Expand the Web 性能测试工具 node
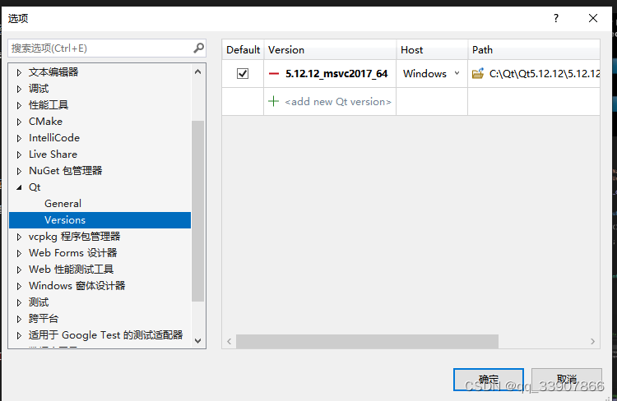This screenshot has width=617, height=401. [x=19, y=270]
